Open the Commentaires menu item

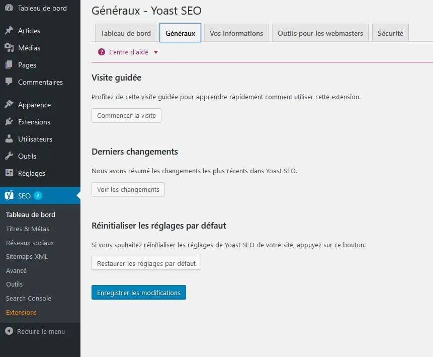pos(40,82)
